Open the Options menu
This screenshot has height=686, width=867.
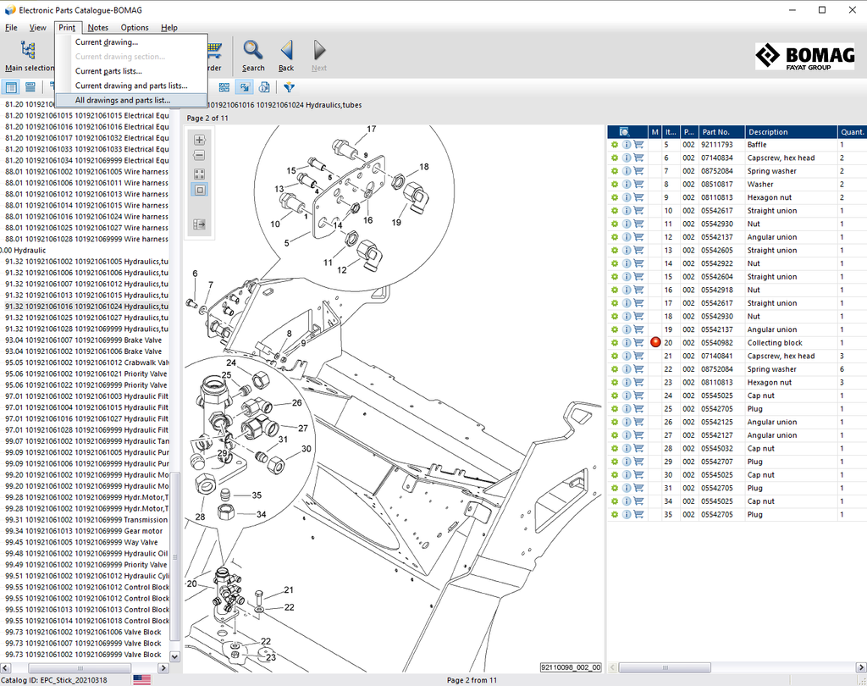[x=135, y=28]
